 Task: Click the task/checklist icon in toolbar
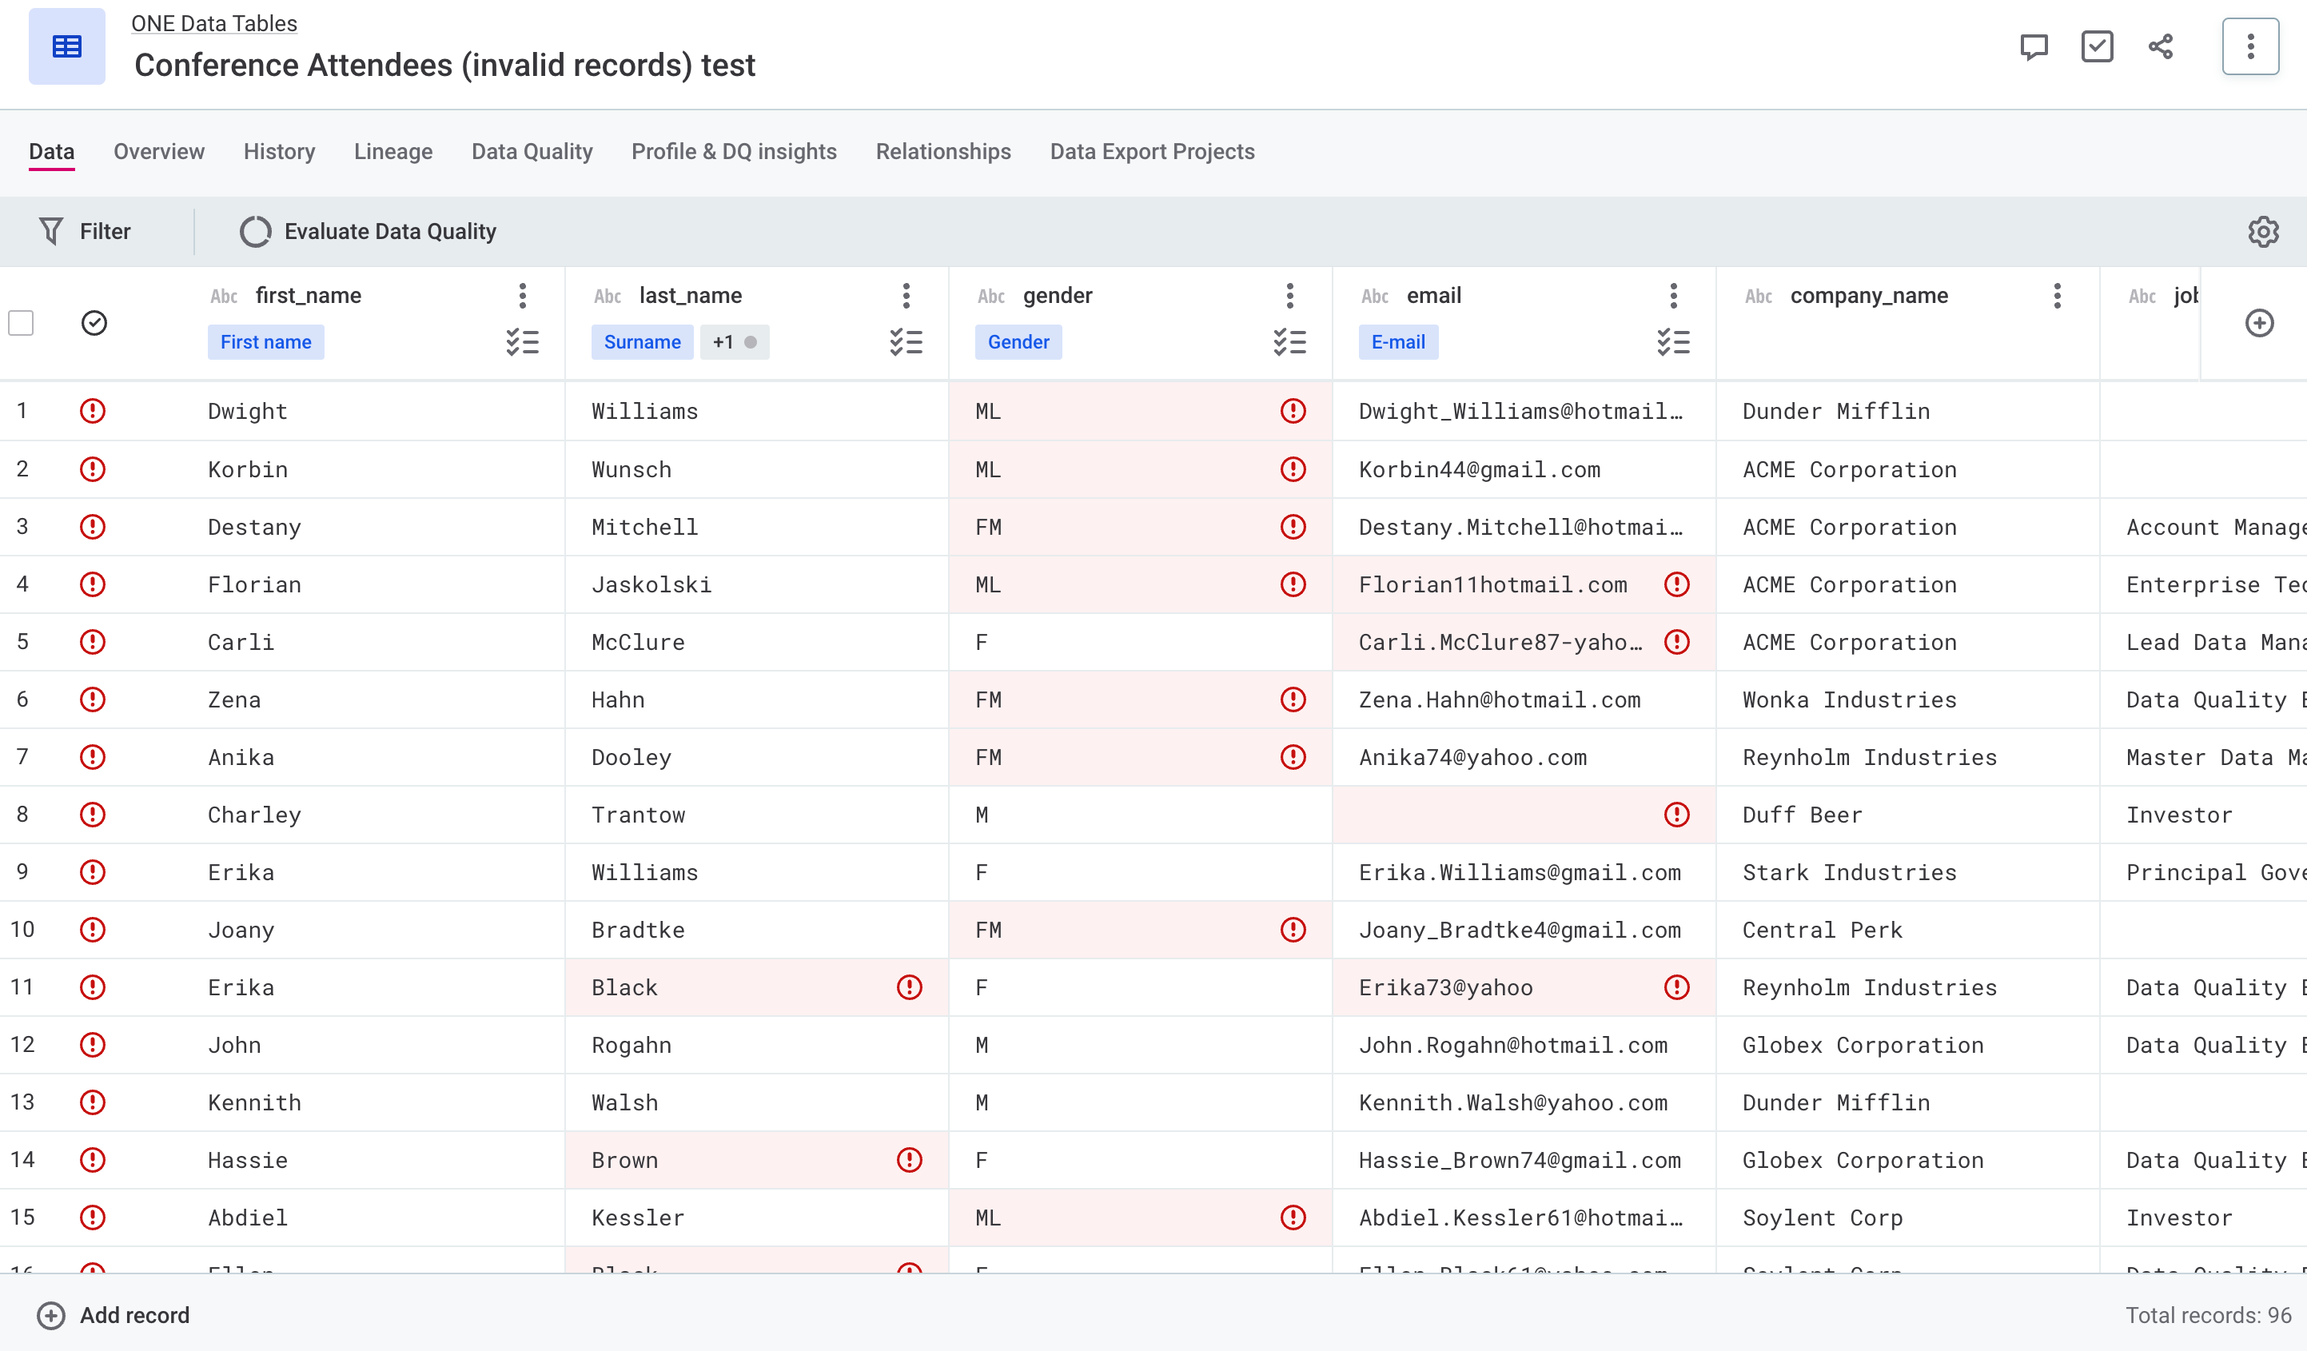point(2097,45)
